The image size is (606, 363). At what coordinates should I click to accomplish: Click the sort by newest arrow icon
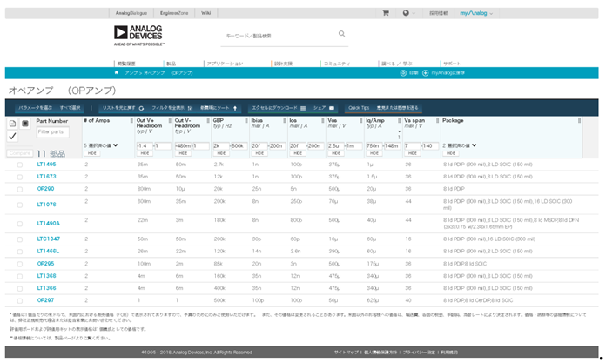tap(235, 108)
